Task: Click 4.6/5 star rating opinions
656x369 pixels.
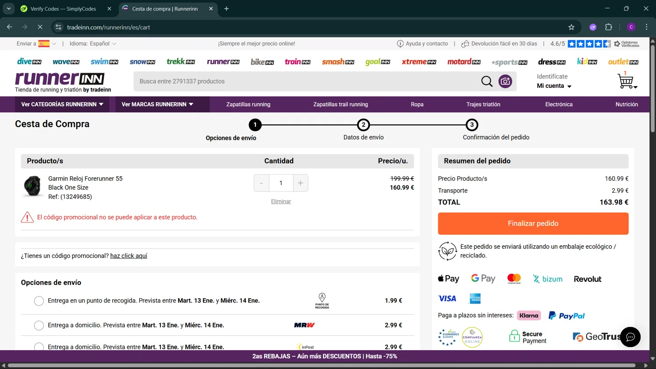Action: 595,44
